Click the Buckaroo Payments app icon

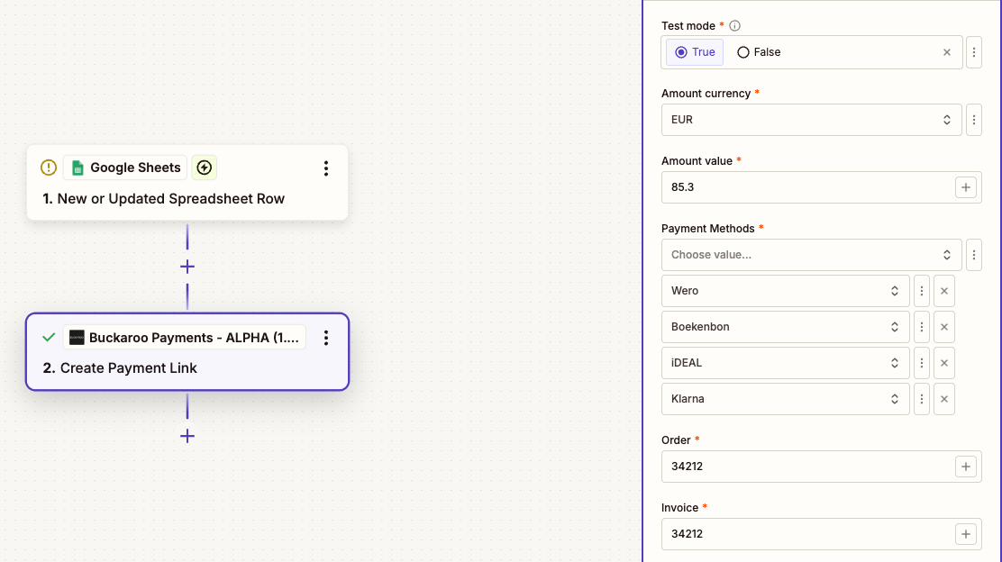click(x=77, y=337)
